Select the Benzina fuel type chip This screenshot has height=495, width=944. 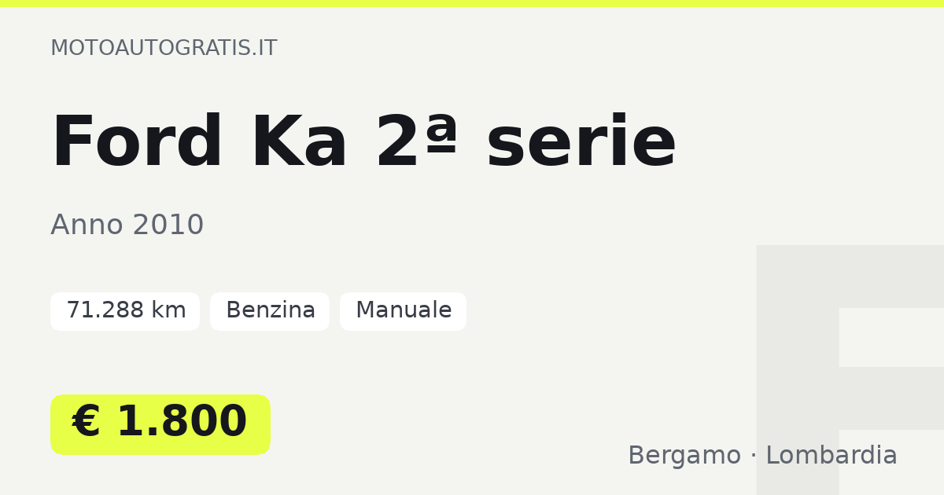[x=270, y=311]
